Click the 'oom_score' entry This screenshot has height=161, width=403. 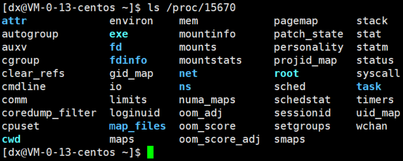[207, 127]
